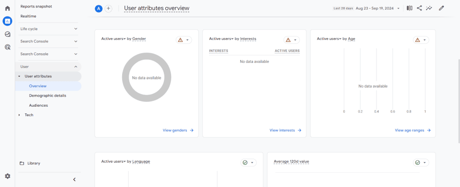This screenshot has height=187, width=460.
Task: Add a comparison with plus button
Action: 108,9
